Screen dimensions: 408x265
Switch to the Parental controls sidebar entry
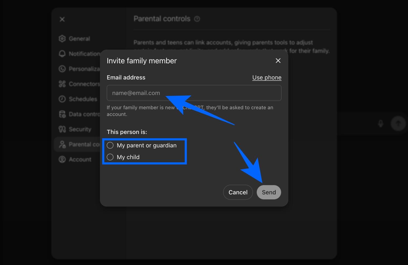[78, 144]
